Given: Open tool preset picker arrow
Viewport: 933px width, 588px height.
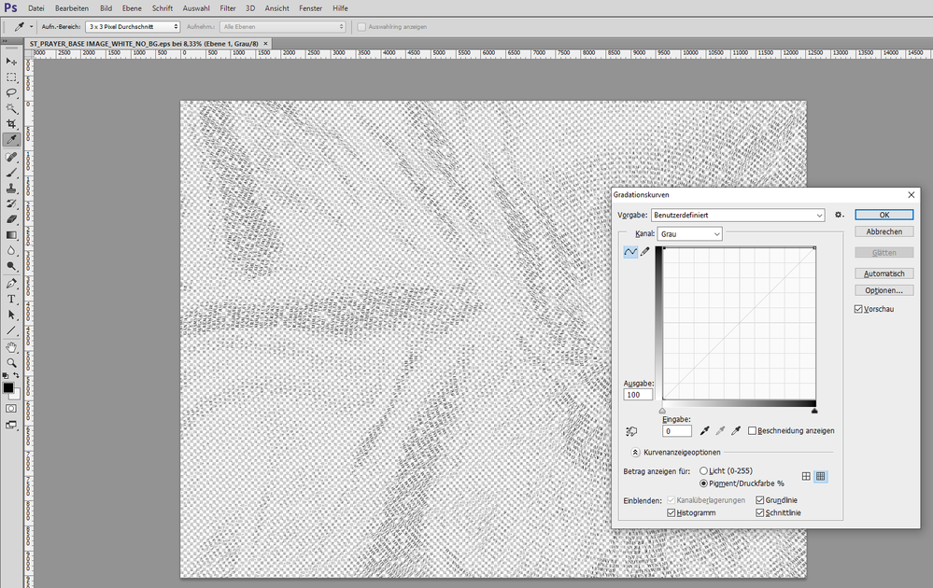Looking at the screenshot, I should (x=31, y=27).
